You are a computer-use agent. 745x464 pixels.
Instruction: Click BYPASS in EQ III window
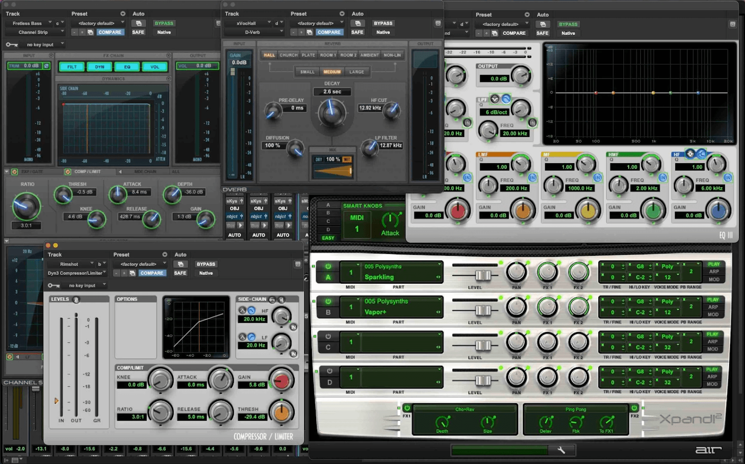point(568,24)
